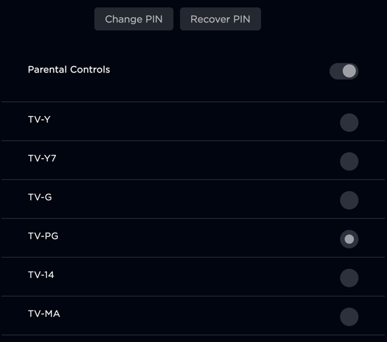Select the TV-Y radio button
This screenshot has height=342, width=387.
349,123
